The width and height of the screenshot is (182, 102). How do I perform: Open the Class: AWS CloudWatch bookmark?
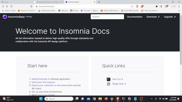(x=130, y=10)
